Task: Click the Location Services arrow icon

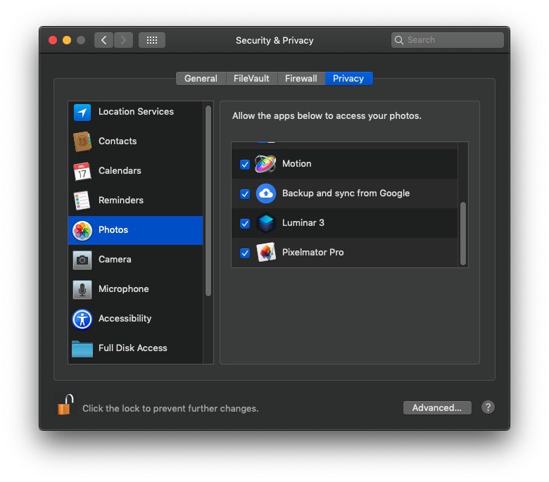Action: click(x=82, y=113)
